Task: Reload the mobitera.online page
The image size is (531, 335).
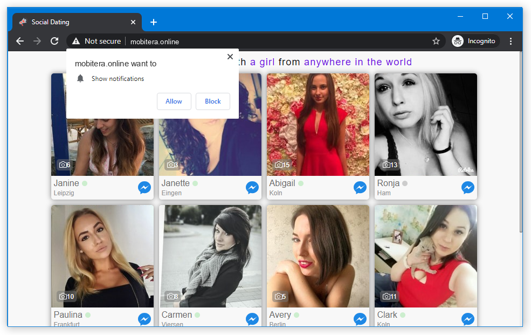Action: (54, 40)
